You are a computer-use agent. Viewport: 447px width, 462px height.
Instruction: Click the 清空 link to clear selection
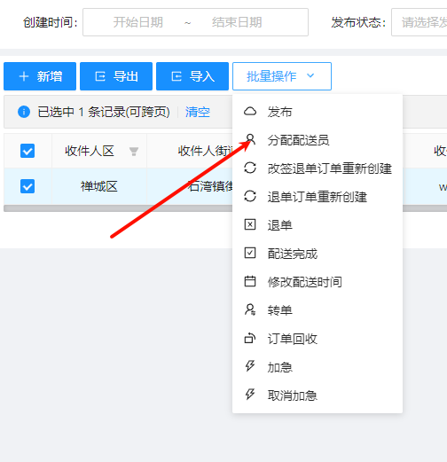click(198, 112)
